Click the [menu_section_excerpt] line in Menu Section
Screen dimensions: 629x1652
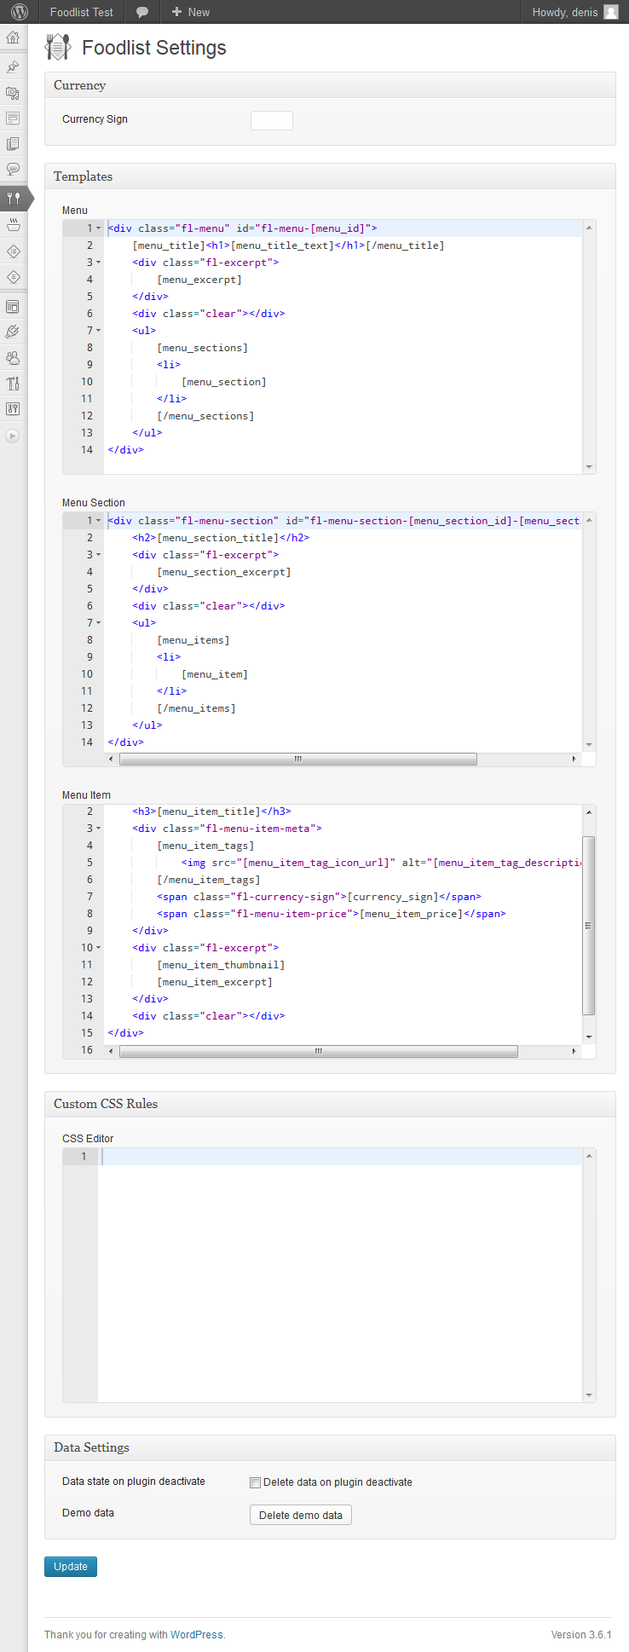coord(224,572)
